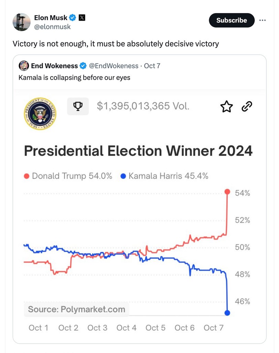
Task: Click the blue endpoint marker below 46%
Action: (x=227, y=313)
